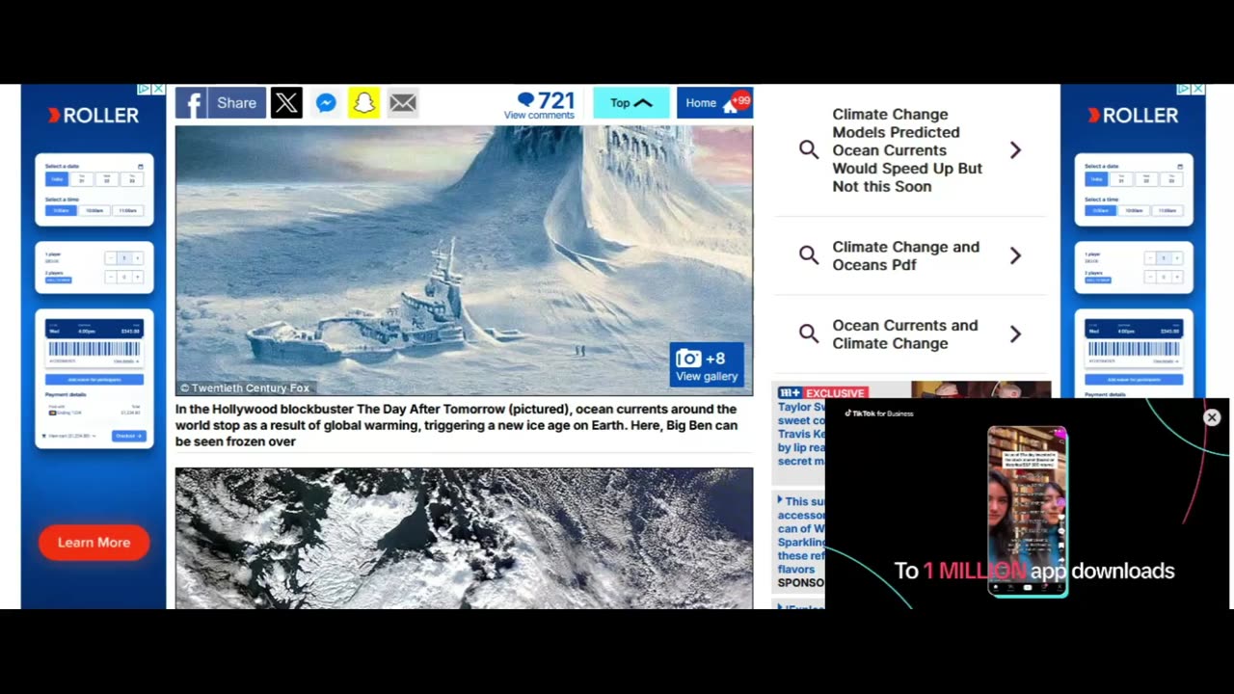Click chevron next to Oceans Pdf
This screenshot has width=1234, height=694.
point(1015,255)
